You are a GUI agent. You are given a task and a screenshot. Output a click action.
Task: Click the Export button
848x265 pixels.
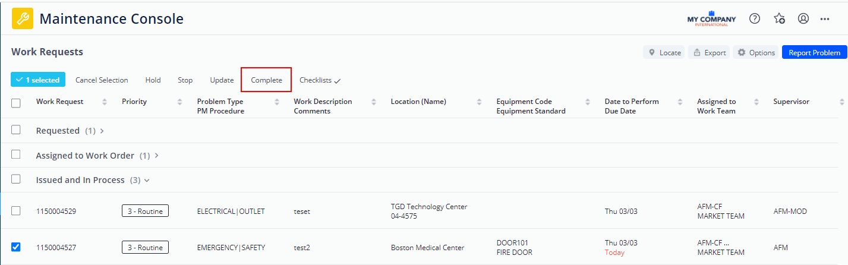pyautogui.click(x=709, y=52)
